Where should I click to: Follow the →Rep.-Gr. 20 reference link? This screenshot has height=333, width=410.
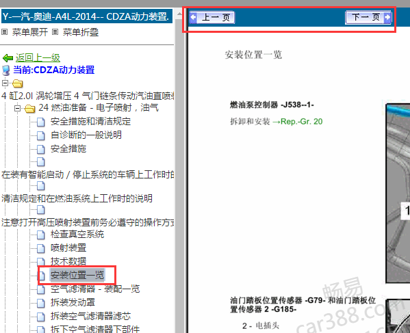[x=298, y=122]
